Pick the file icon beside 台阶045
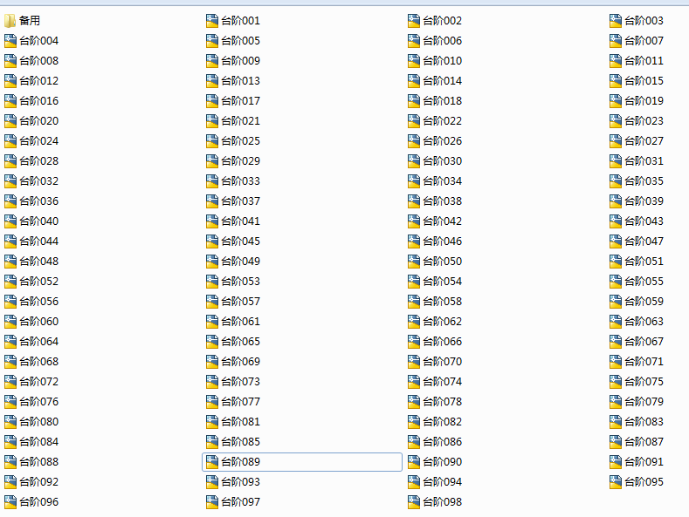This screenshot has height=517, width=689. [212, 241]
